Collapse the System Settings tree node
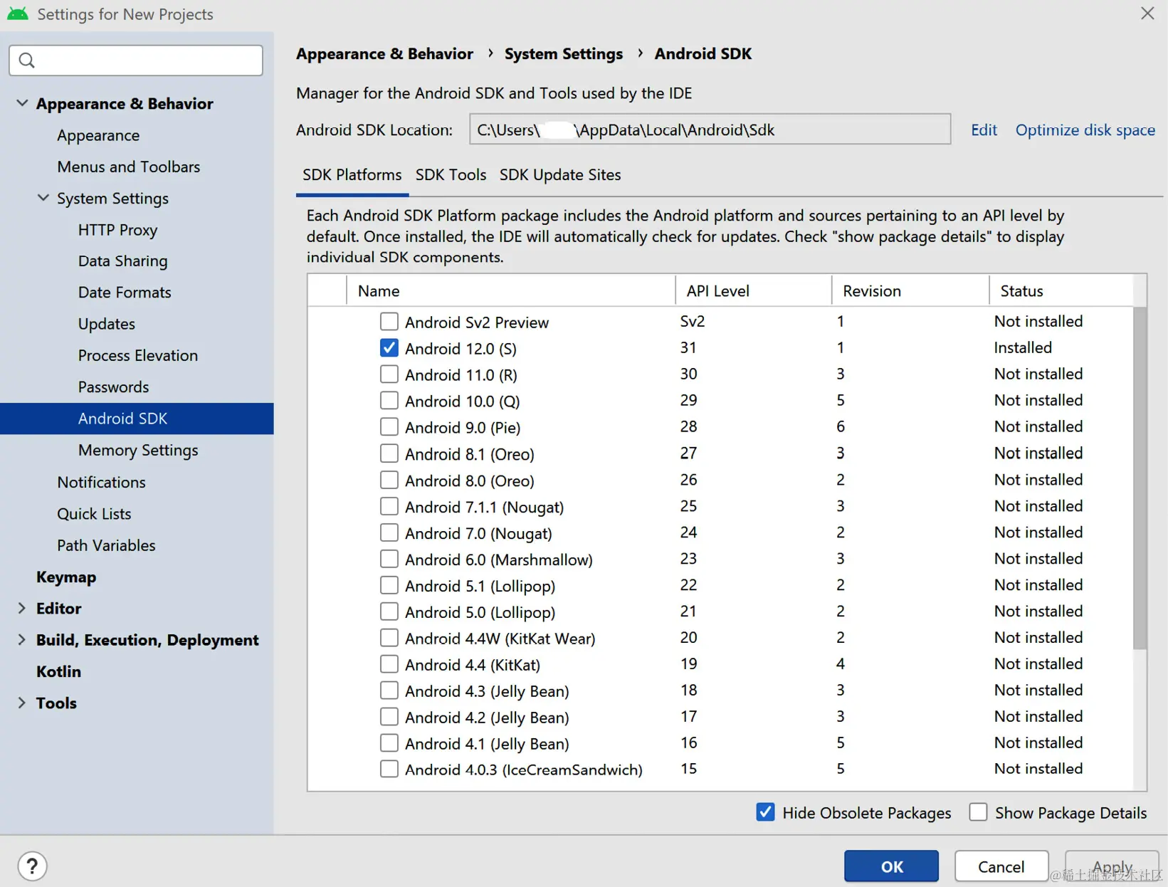 click(43, 198)
